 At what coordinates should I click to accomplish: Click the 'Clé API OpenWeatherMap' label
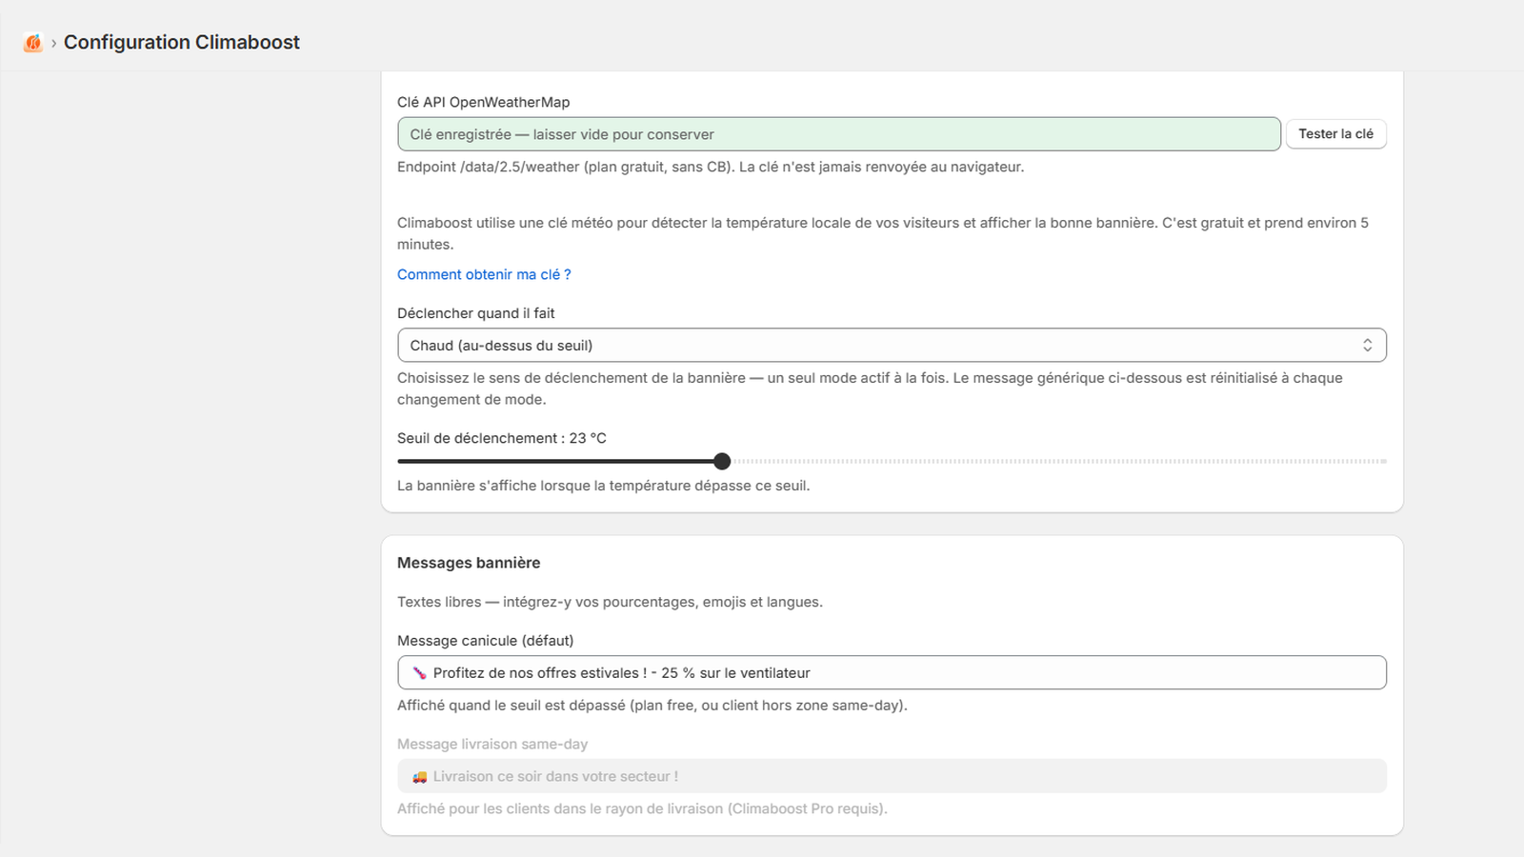tap(484, 103)
